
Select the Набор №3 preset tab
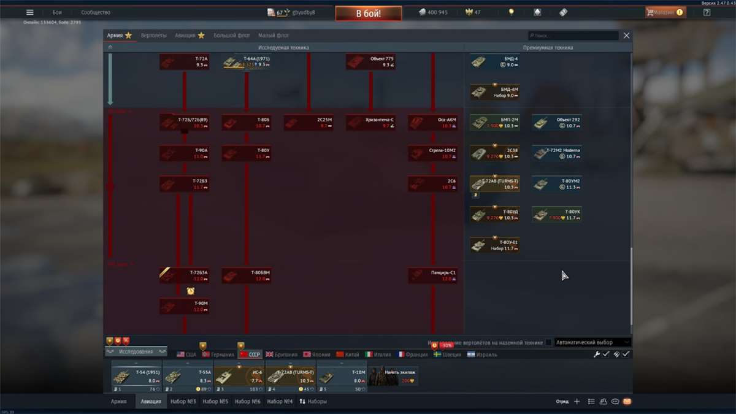coord(183,402)
